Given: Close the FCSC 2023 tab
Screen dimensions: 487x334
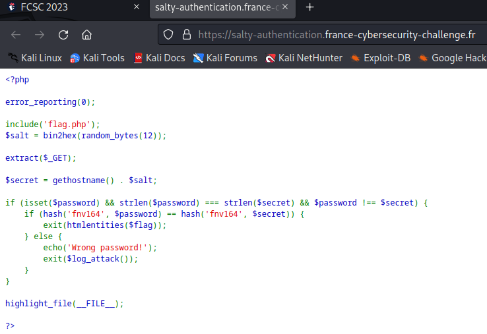Looking at the screenshot, I should 137,7.
